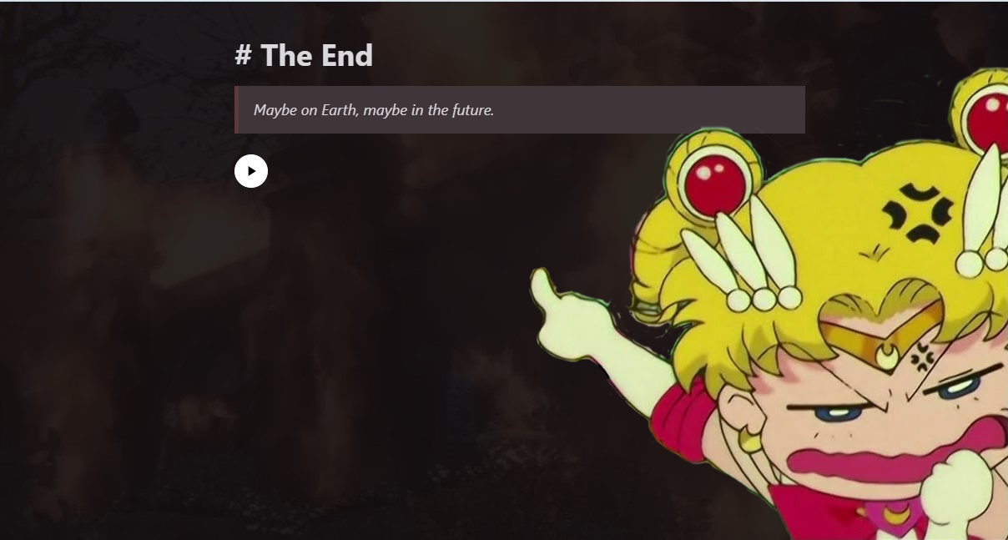Click the character's right narrowed blue eye

(957, 387)
